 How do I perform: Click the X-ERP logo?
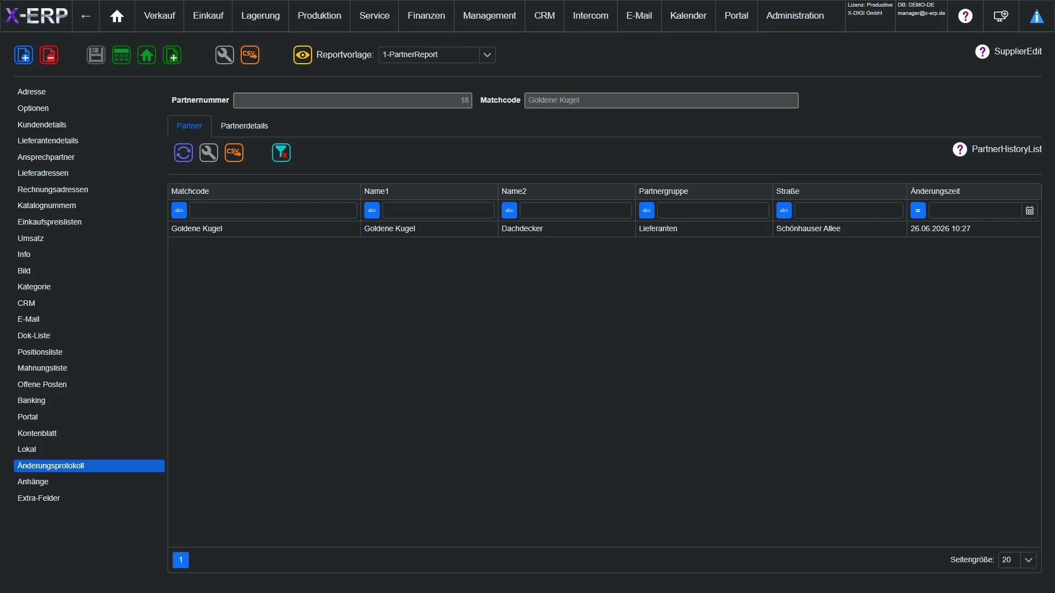pyautogui.click(x=36, y=15)
